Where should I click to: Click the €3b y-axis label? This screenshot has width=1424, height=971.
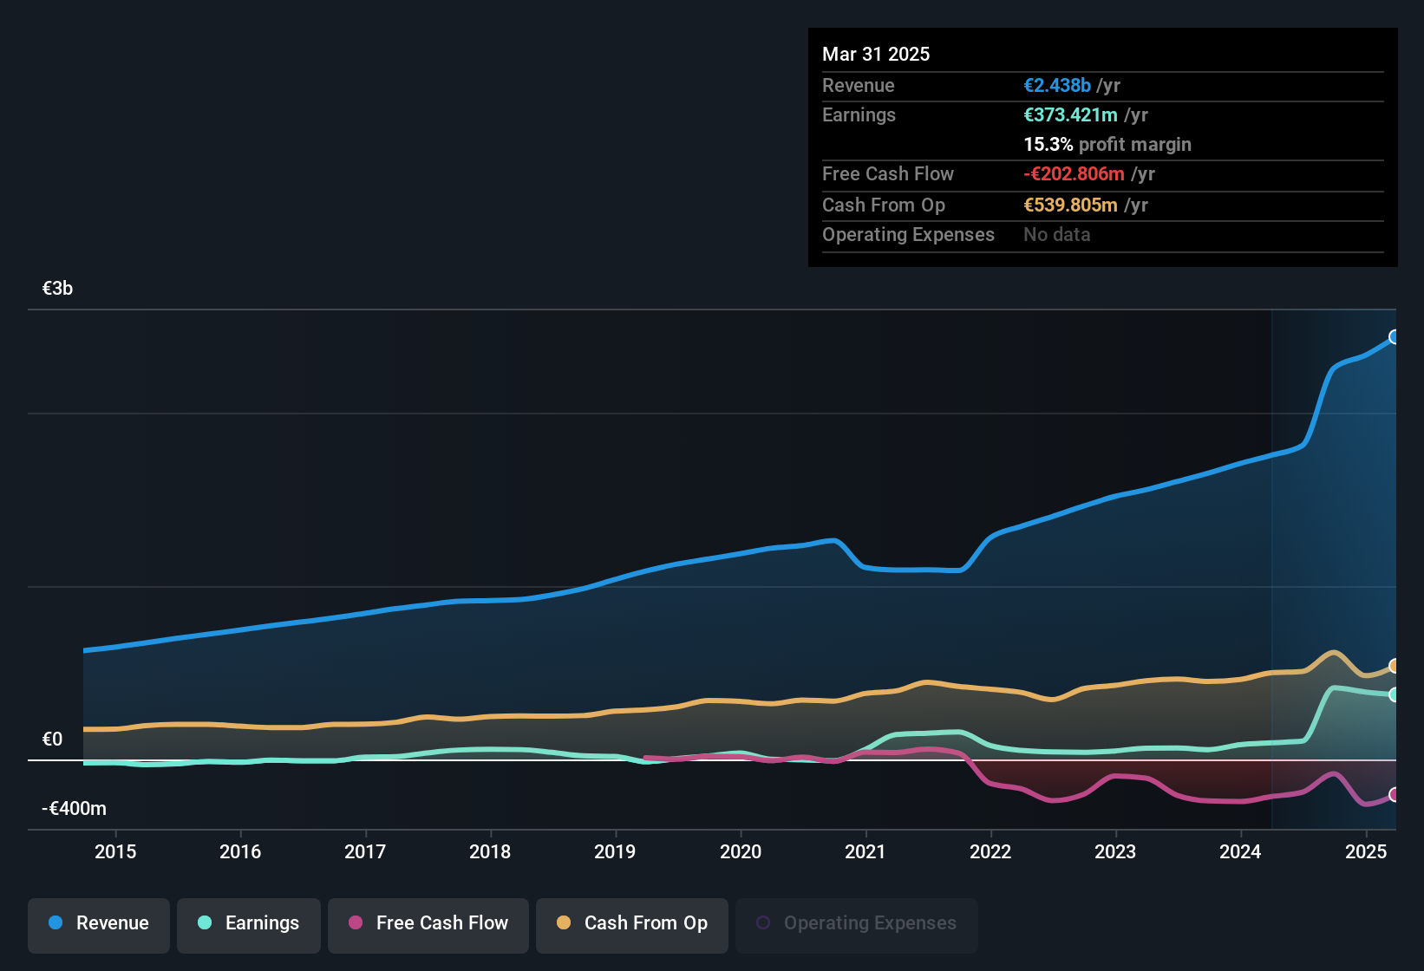57,288
